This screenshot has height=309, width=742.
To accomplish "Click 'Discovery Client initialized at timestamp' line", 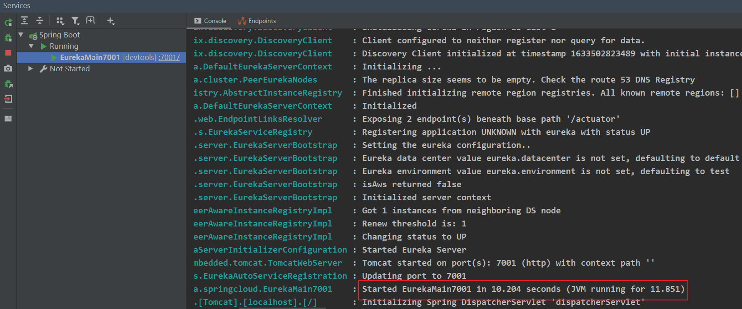I will 551,54.
